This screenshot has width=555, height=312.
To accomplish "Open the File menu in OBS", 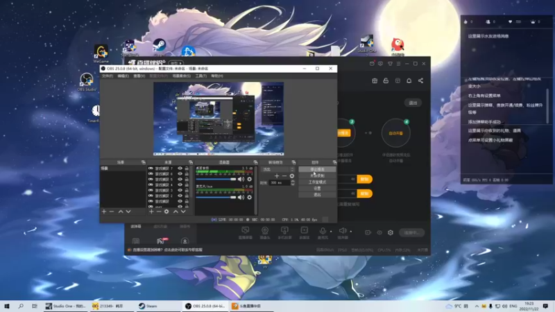I will click(x=108, y=76).
